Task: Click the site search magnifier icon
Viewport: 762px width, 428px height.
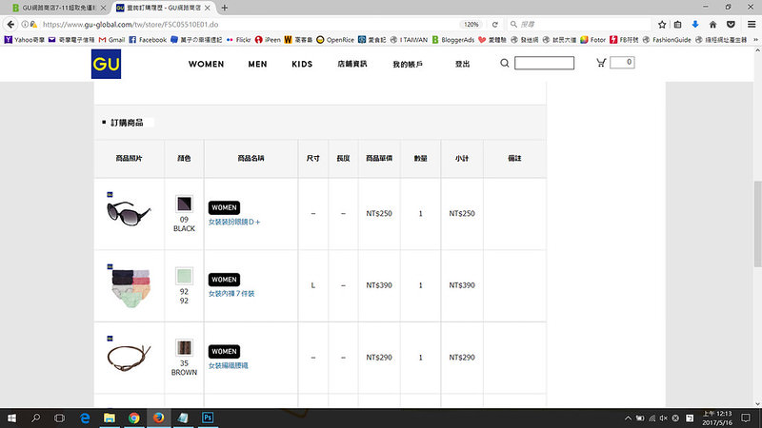Action: 505,63
